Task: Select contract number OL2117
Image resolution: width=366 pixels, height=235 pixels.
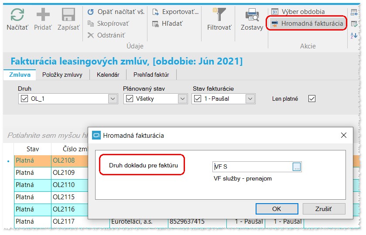Action: tap(64, 221)
